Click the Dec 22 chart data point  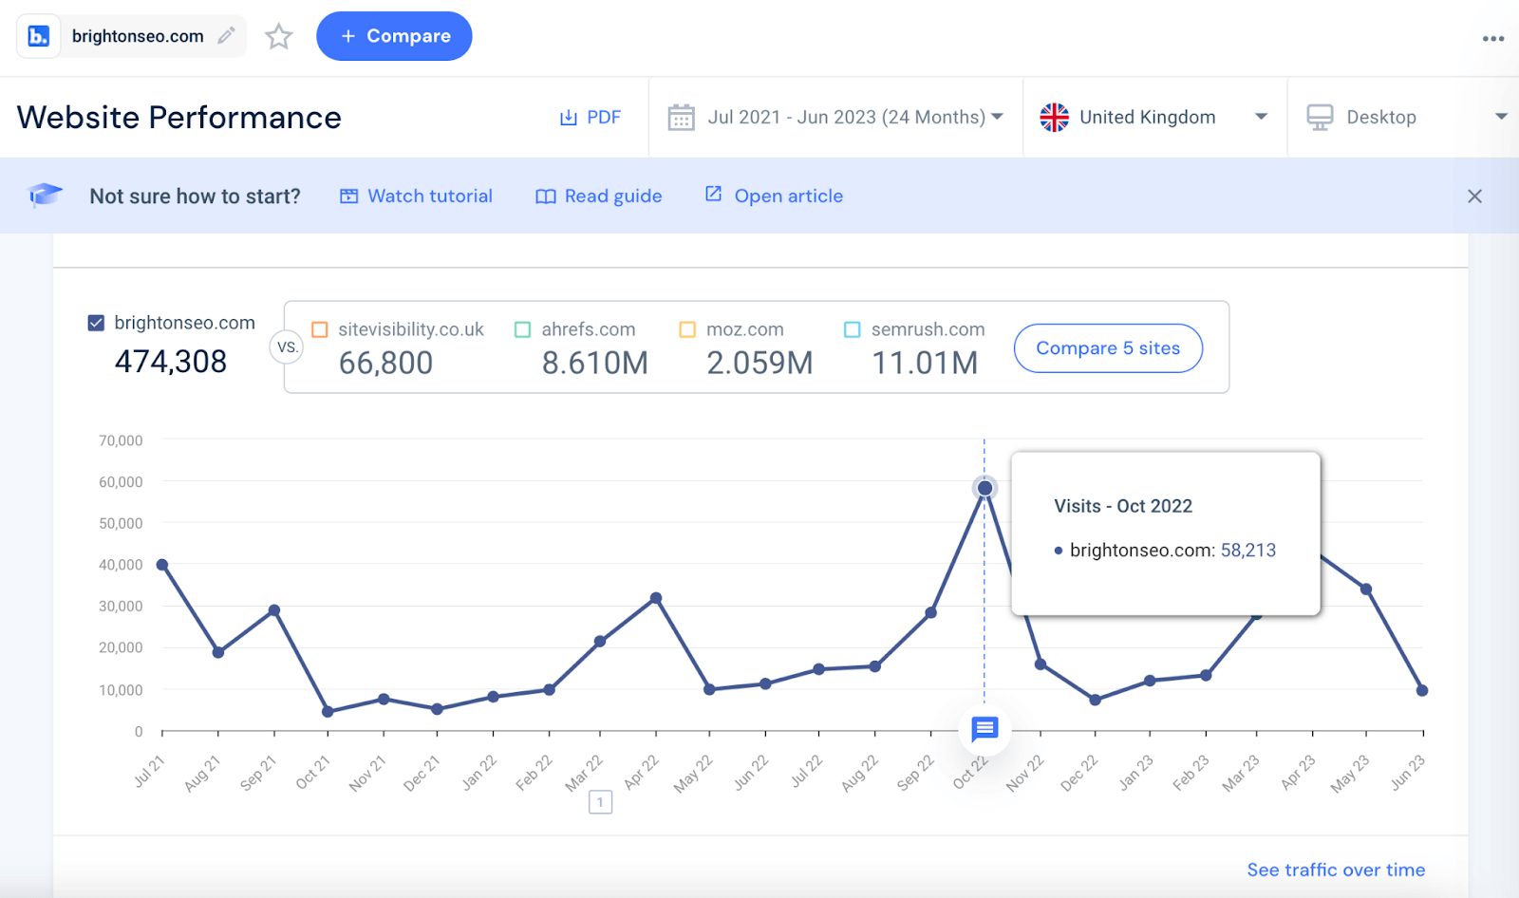pos(1095,700)
